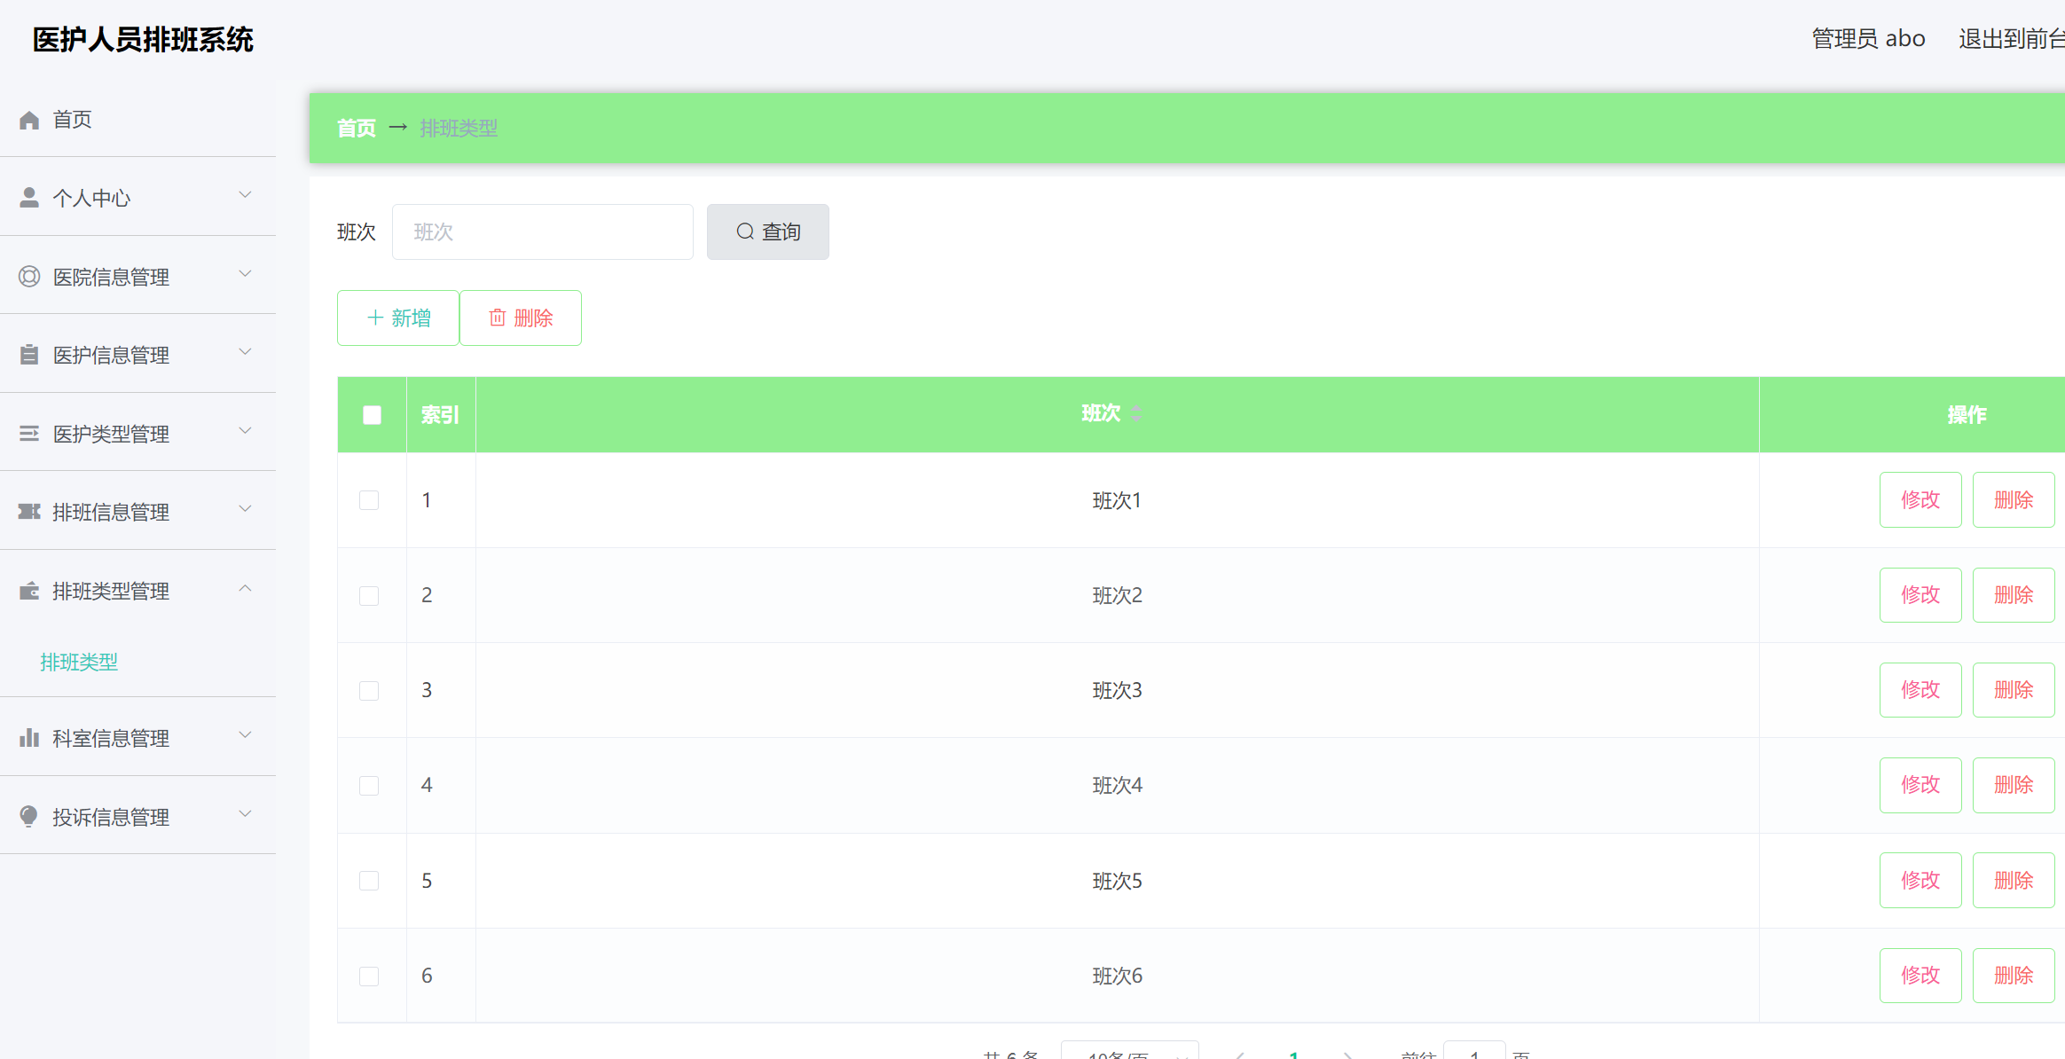The image size is (2065, 1059).
Task: Click the 医院信息管理 lifebuoy icon
Action: click(29, 277)
